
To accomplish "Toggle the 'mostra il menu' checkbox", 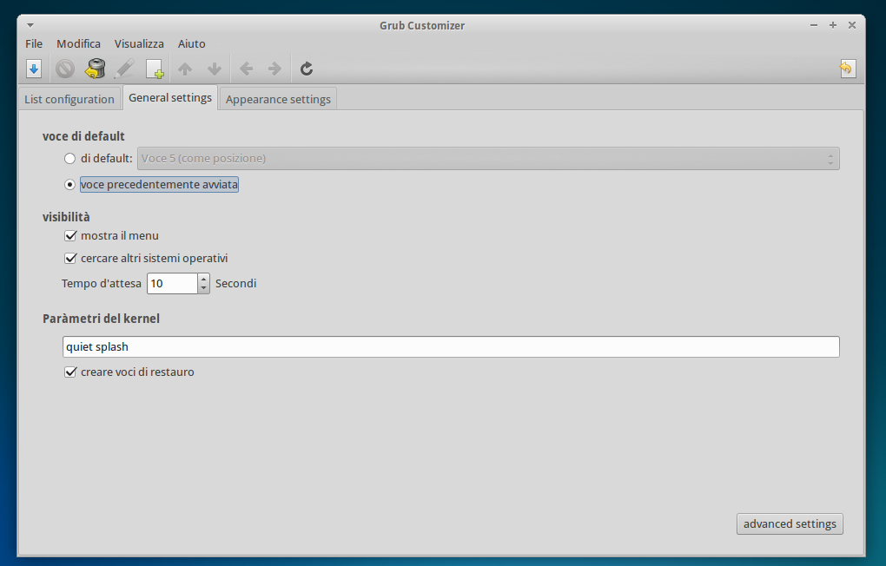I will pos(70,235).
